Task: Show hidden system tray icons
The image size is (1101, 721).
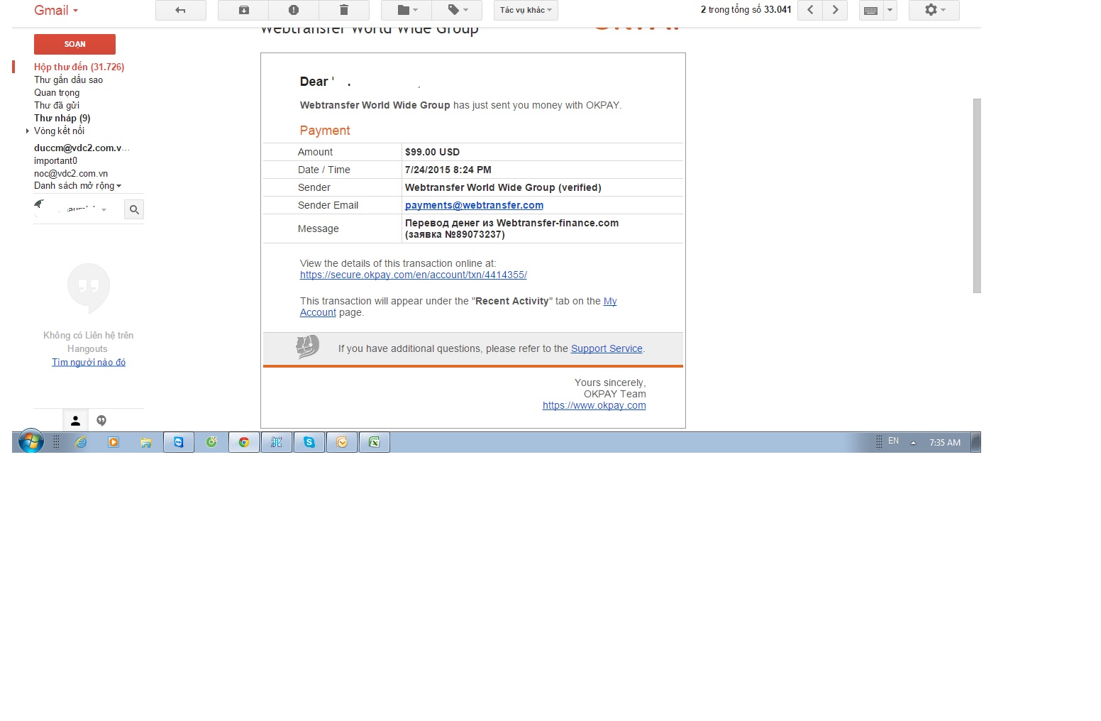Action: tap(913, 442)
